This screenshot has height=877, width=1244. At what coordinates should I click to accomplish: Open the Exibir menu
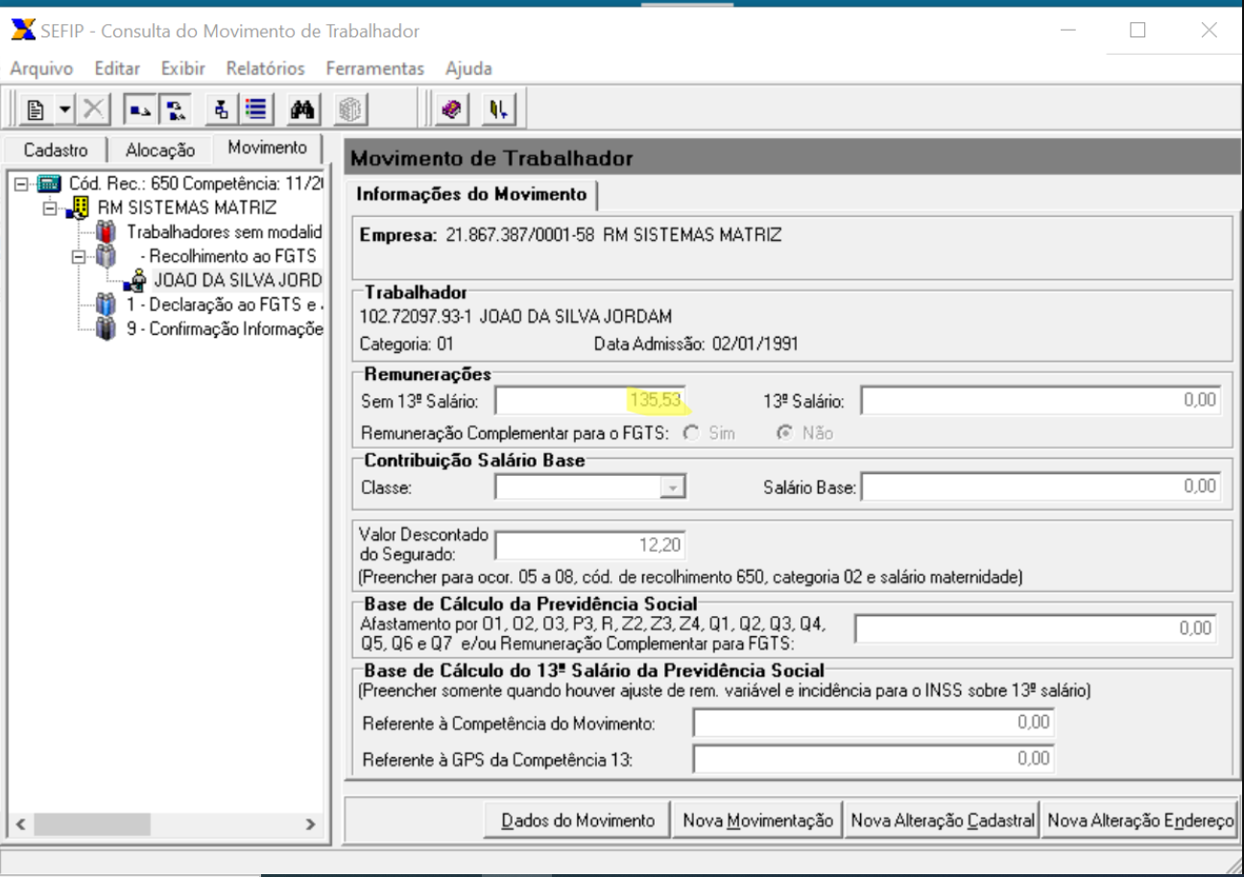click(181, 69)
